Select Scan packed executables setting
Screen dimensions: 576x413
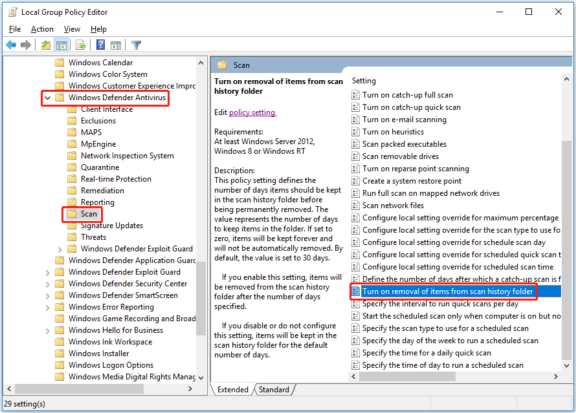tap(404, 144)
